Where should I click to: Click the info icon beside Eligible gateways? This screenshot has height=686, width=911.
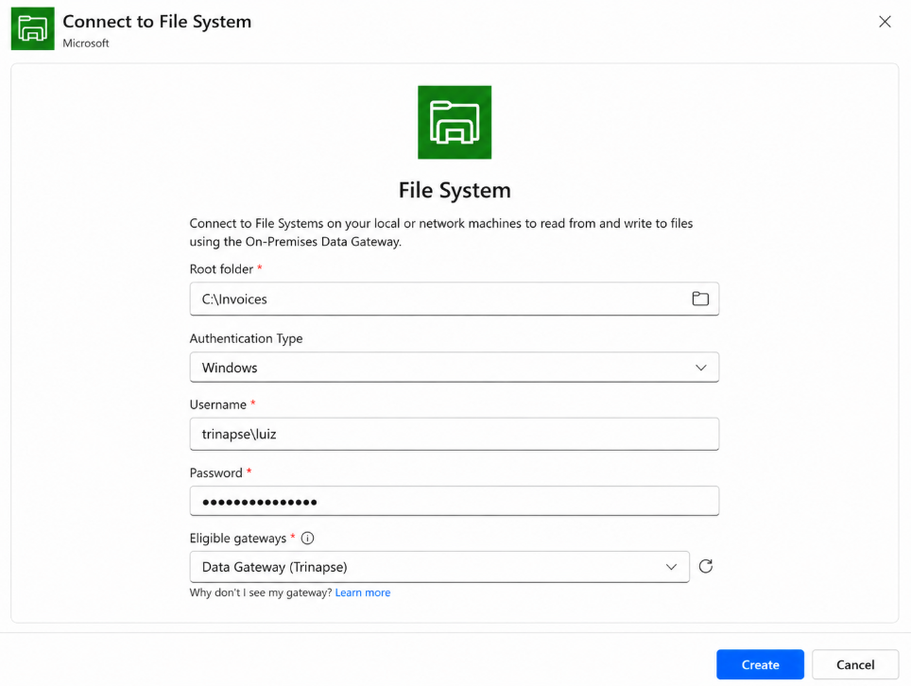pyautogui.click(x=307, y=538)
